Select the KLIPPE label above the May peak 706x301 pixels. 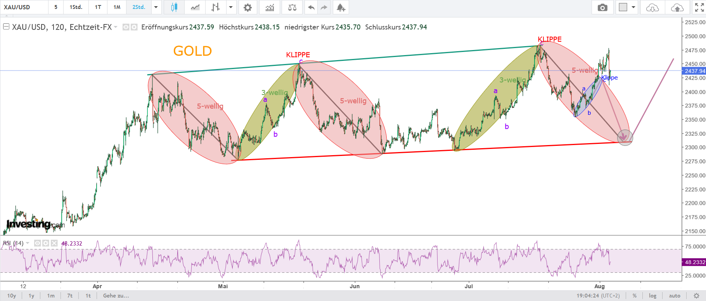[x=298, y=55]
